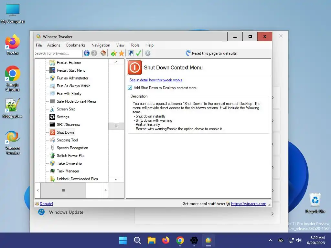The width and height of the screenshot is (331, 248).
Task: Select the Recycle Bin desktop icon
Action: click(x=315, y=203)
